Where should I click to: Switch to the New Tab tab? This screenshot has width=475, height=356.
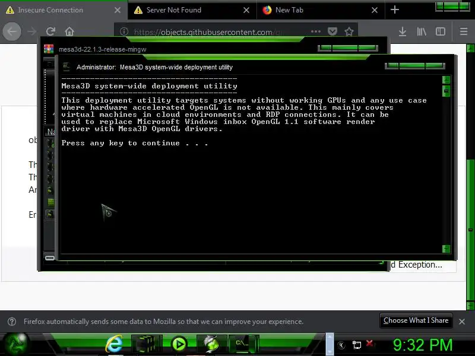point(321,10)
